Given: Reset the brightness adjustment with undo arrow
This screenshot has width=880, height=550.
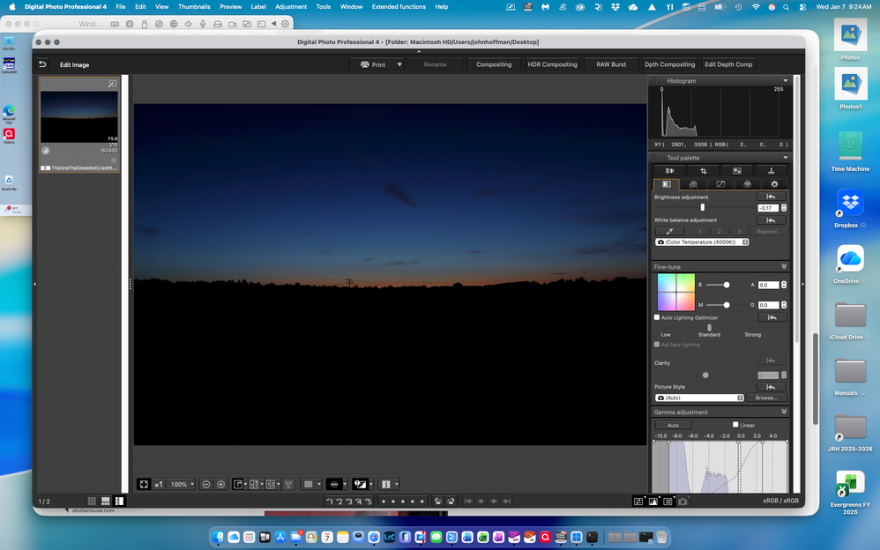Looking at the screenshot, I should click(x=772, y=197).
